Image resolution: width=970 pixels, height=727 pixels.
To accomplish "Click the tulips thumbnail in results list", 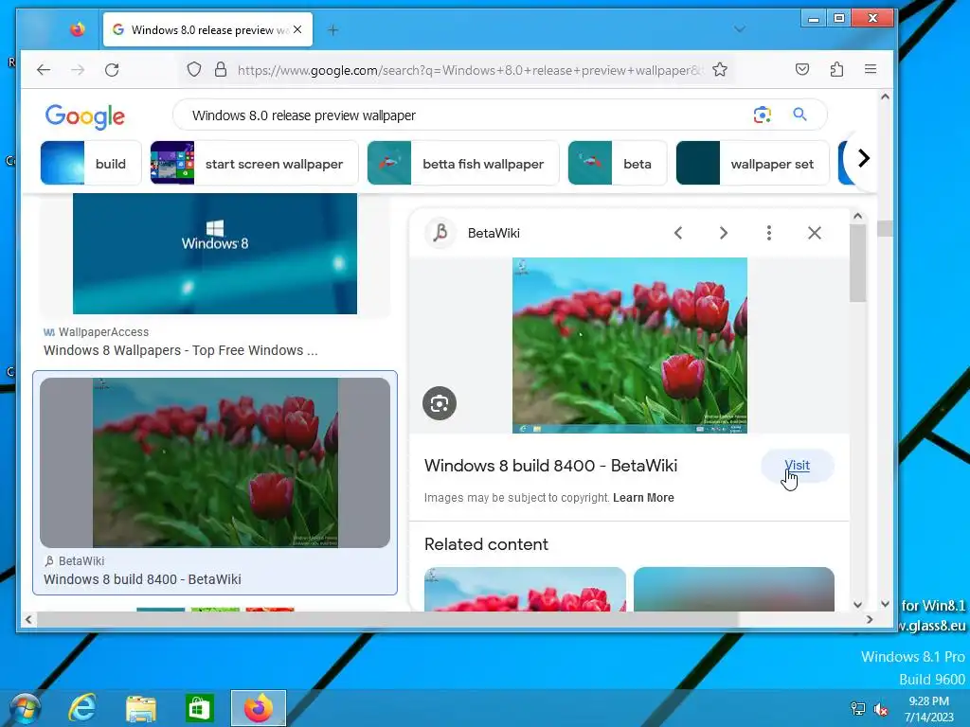I will (215, 462).
